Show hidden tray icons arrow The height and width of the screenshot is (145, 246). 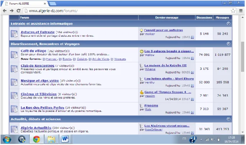pos(201,140)
